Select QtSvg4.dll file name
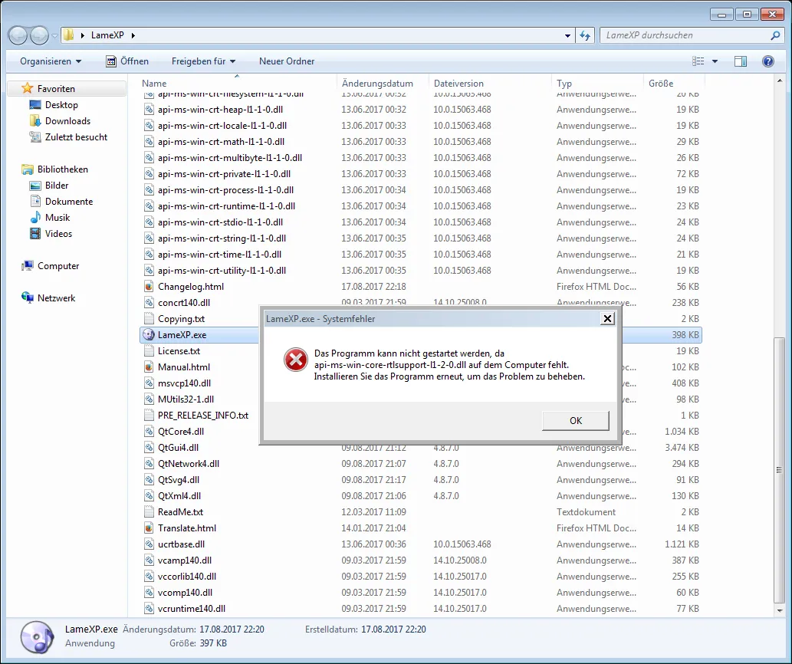The height and width of the screenshot is (664, 792). pyautogui.click(x=179, y=480)
